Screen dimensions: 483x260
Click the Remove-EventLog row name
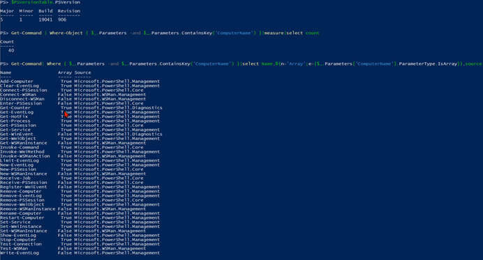click(x=21, y=196)
